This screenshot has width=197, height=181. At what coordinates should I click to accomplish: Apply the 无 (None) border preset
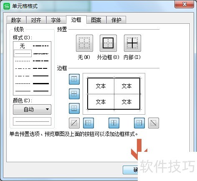84,43
